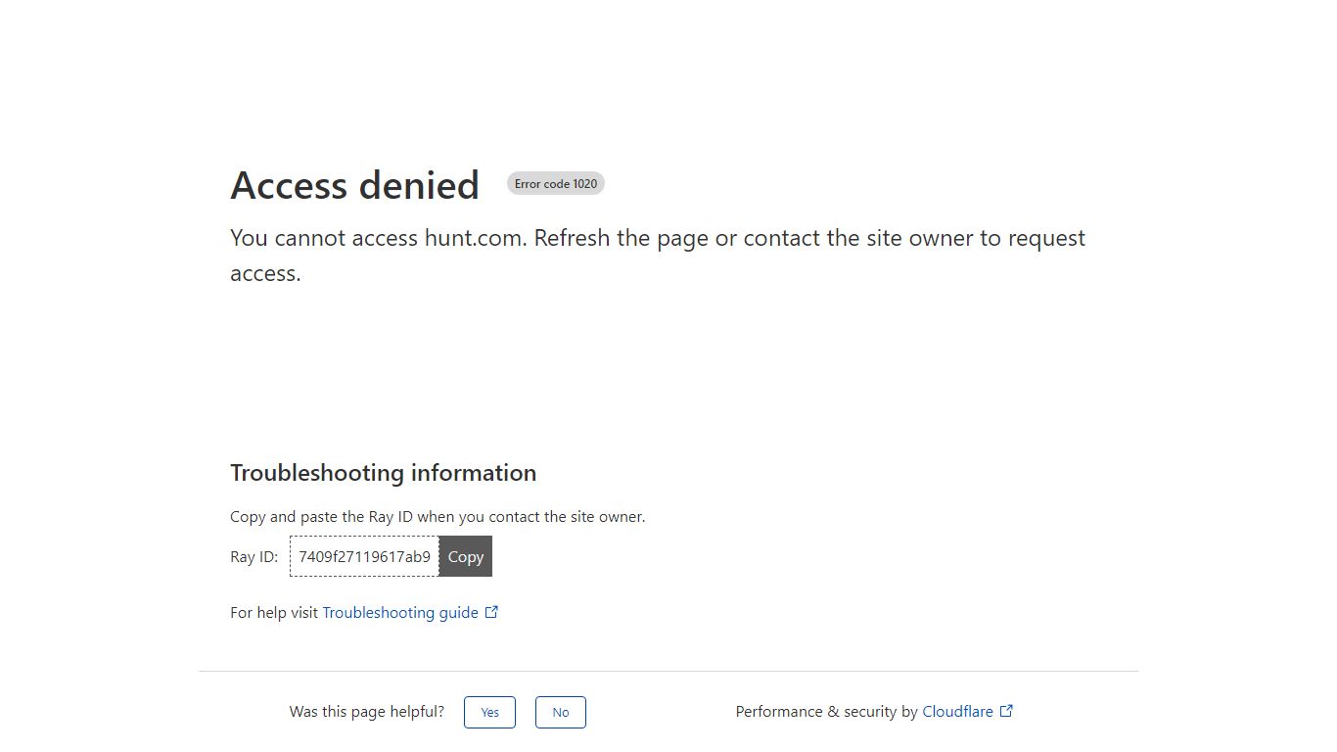Viewport: 1337px width, 752px height.
Task: Select the Ray ID value field
Action: pyautogui.click(x=364, y=556)
